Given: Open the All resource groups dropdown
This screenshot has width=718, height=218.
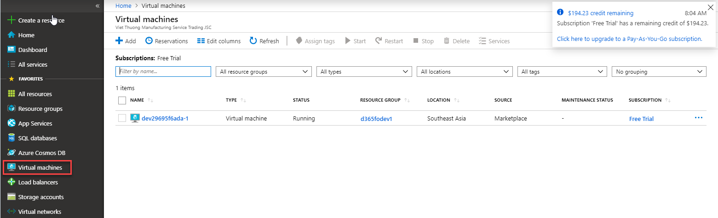Looking at the screenshot, I should 264,72.
